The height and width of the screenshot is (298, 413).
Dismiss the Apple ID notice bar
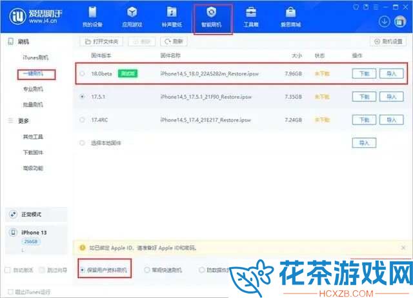pyautogui.click(x=403, y=248)
